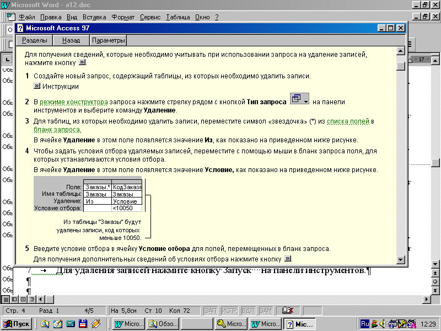The height and width of the screenshot is (331, 441).
Task: Follow the 'режиме конструктора' link
Action: 74,102
